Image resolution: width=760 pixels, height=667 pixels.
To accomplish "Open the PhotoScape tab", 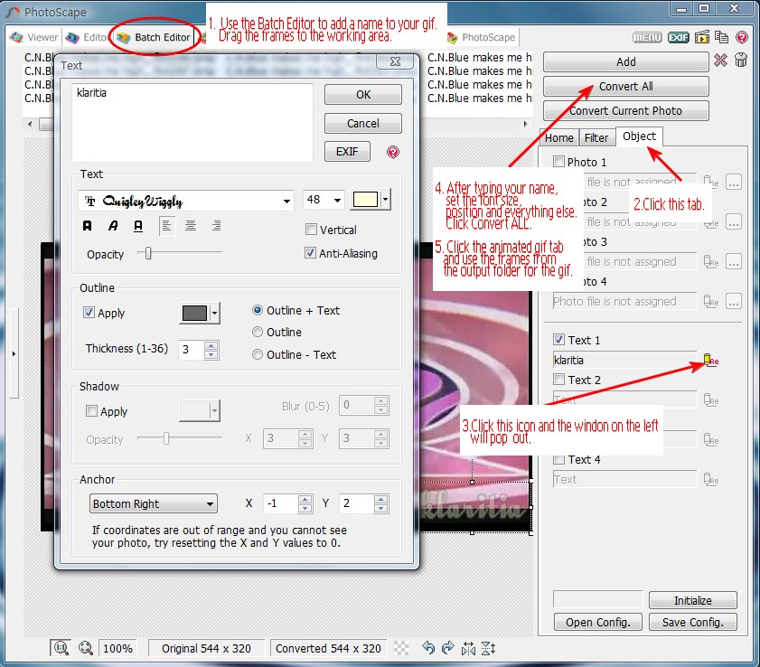I will click(x=482, y=37).
